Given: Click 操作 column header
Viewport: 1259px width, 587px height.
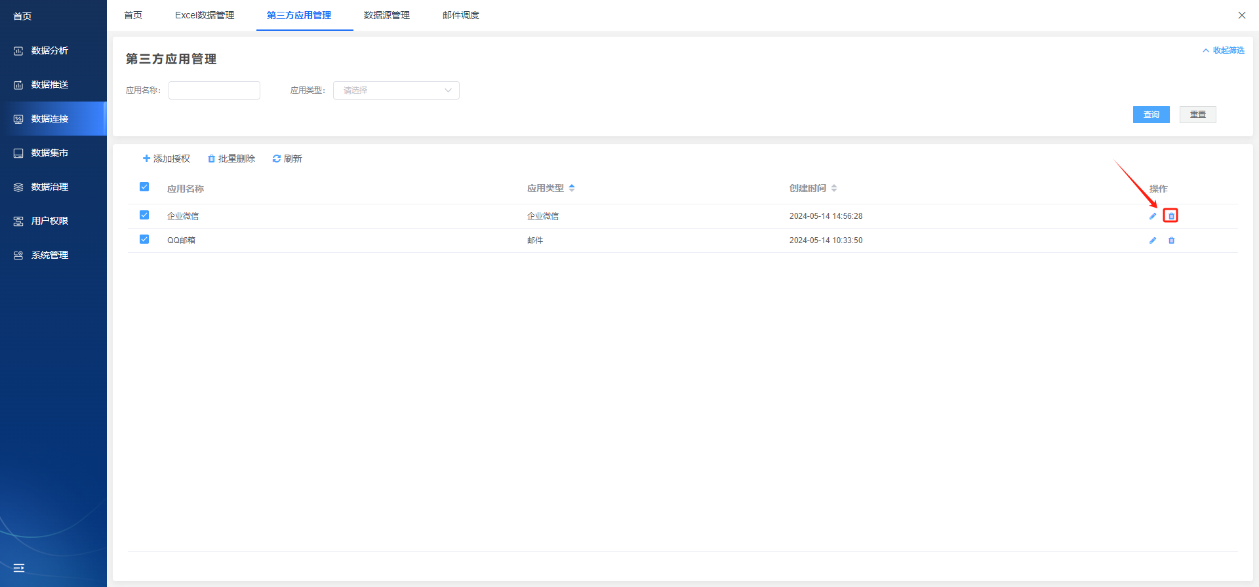Looking at the screenshot, I should 1159,189.
